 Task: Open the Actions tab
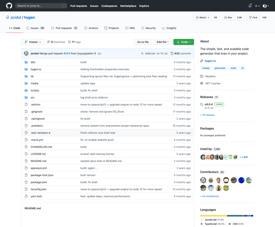(91, 28)
